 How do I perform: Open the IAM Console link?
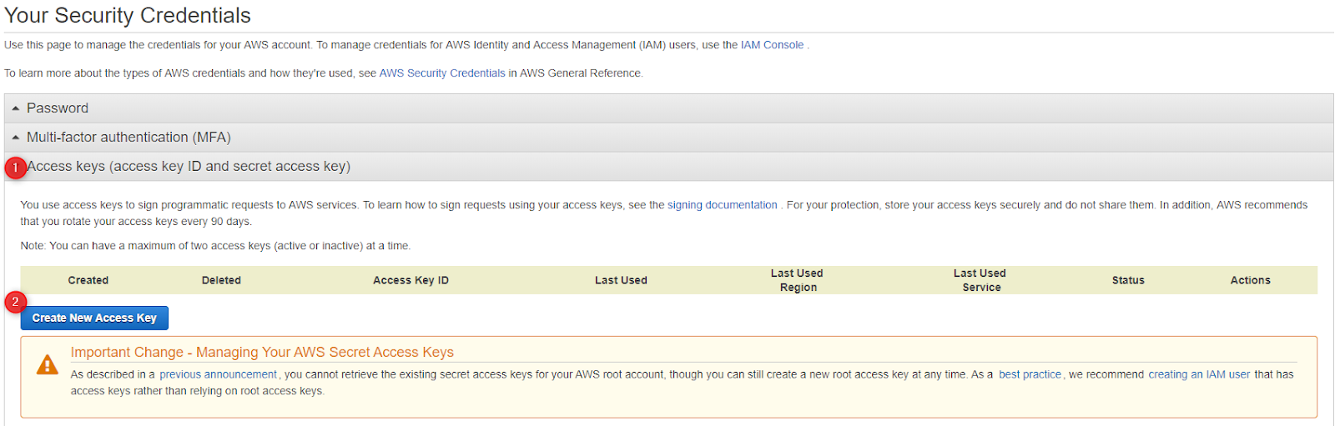[x=772, y=45]
